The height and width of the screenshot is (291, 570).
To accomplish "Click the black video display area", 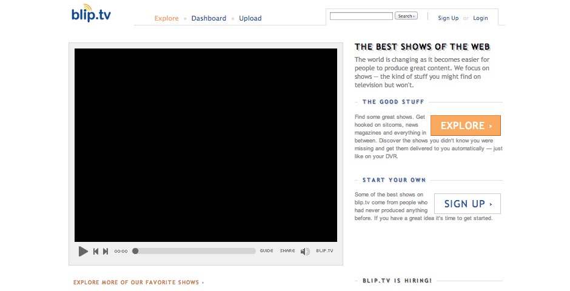I will 206,145.
